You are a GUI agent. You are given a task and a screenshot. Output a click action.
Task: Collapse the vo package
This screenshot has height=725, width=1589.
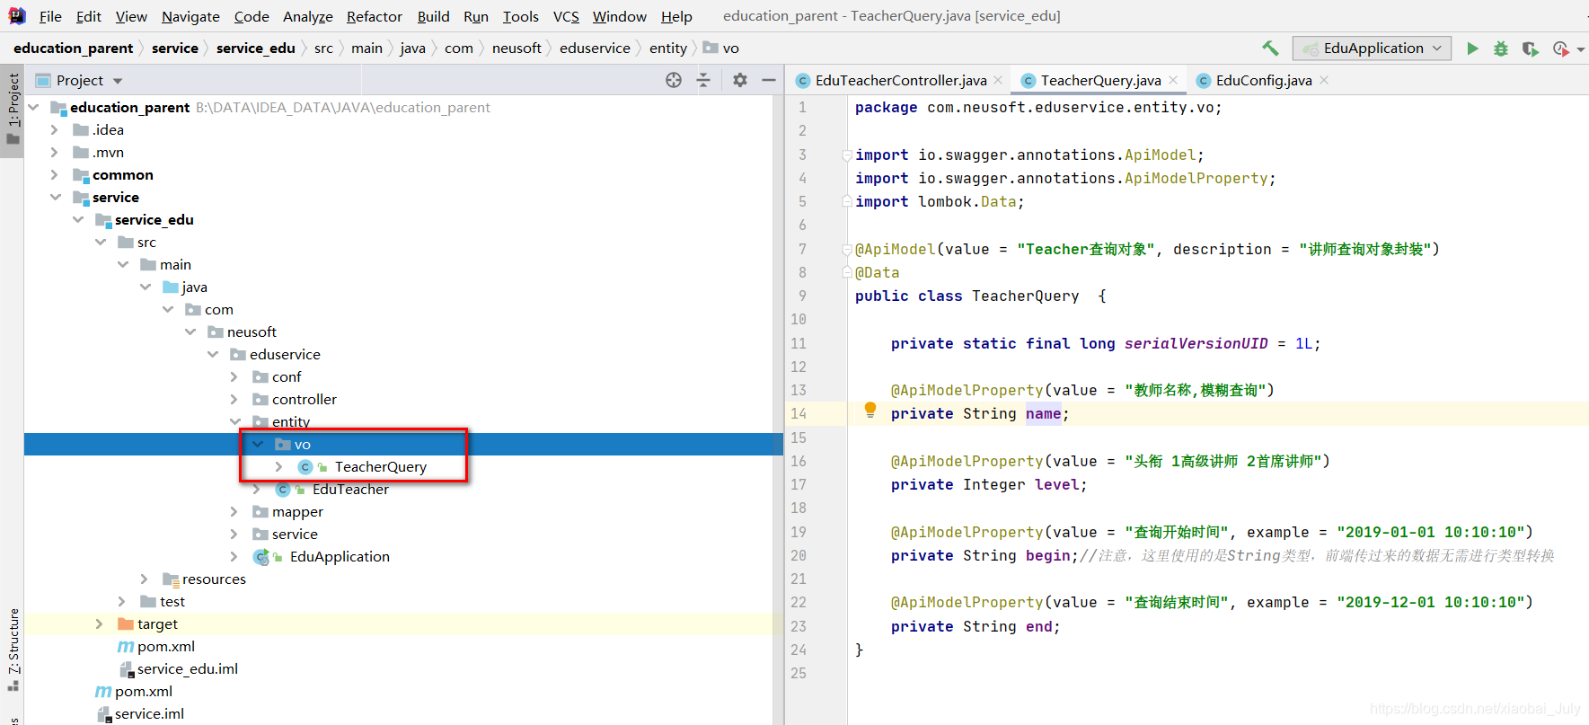[x=258, y=444]
